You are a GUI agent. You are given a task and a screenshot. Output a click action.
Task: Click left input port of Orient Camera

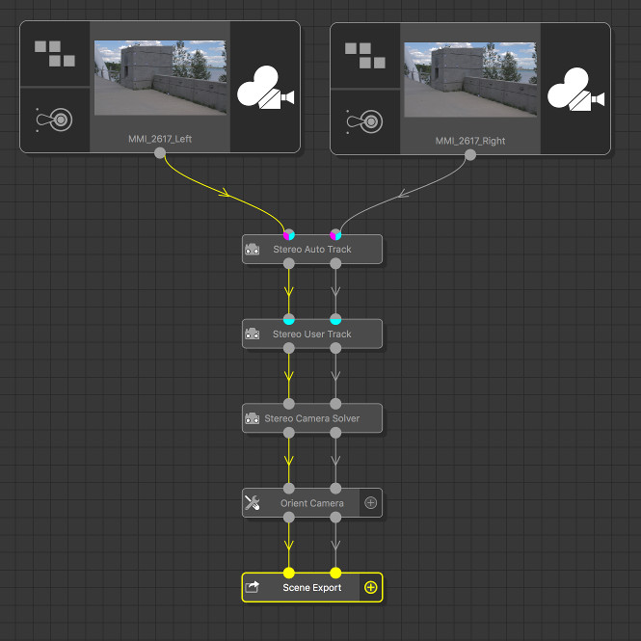289,489
